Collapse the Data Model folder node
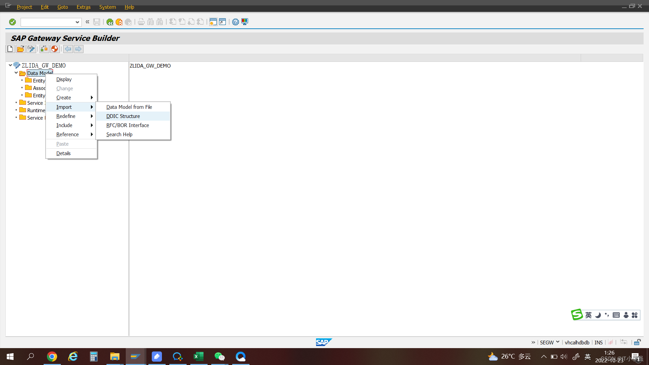The image size is (649, 365). click(16, 73)
